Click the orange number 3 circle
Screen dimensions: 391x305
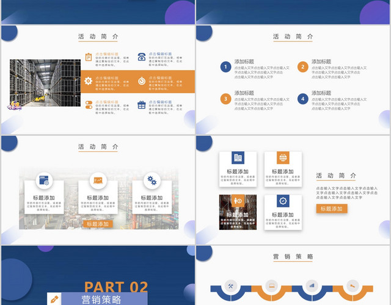(x=225, y=99)
